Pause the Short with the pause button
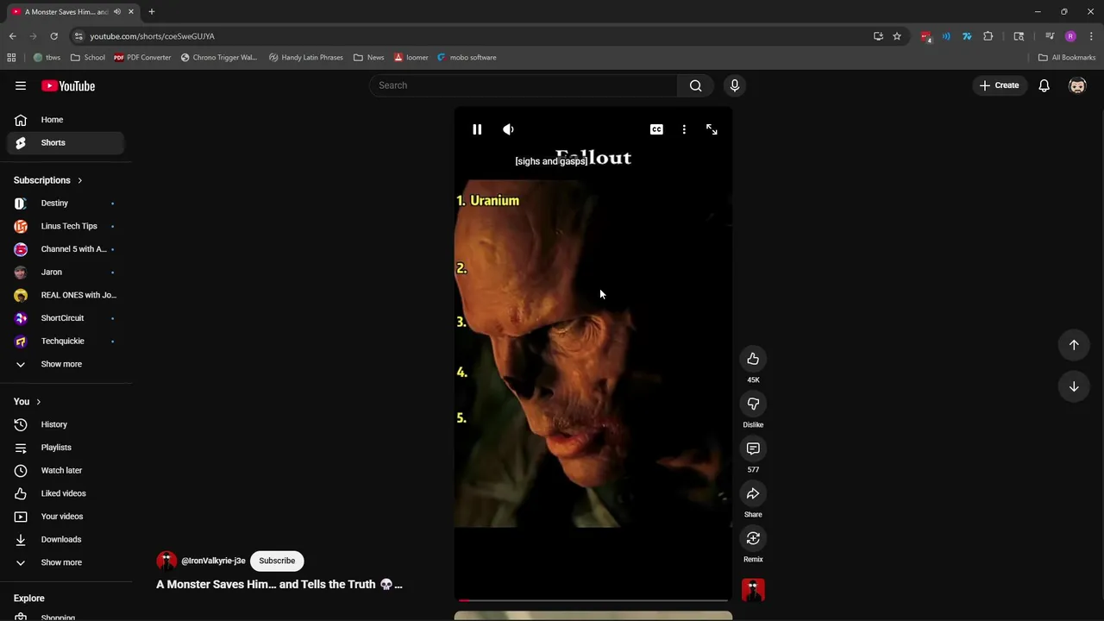This screenshot has width=1104, height=621. 477,129
